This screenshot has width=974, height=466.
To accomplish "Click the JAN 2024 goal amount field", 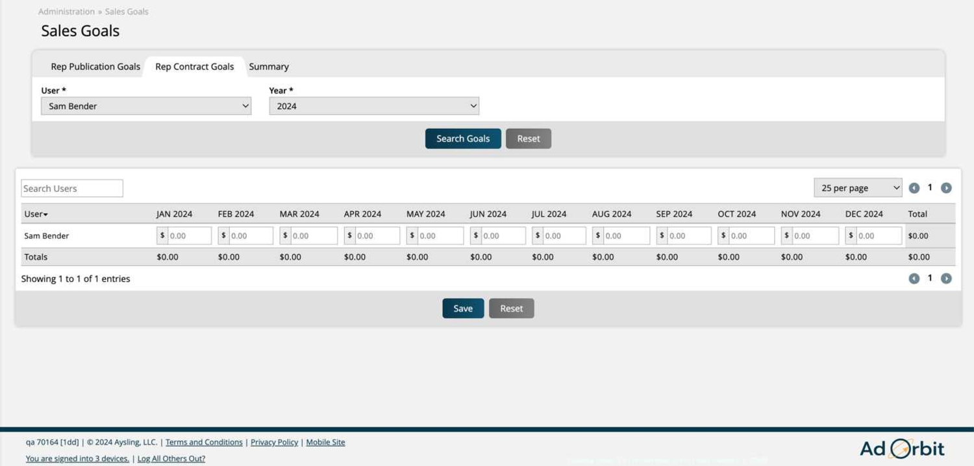I will click(189, 236).
